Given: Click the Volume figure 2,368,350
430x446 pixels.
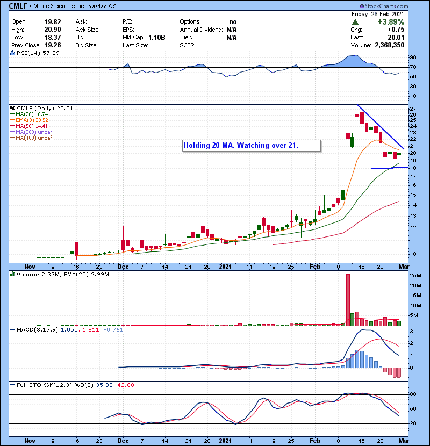Looking at the screenshot, I should [x=390, y=45].
